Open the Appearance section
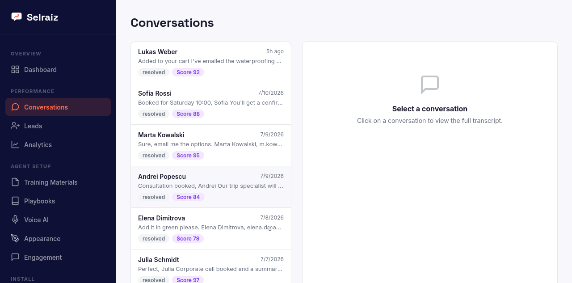 coord(58,238)
